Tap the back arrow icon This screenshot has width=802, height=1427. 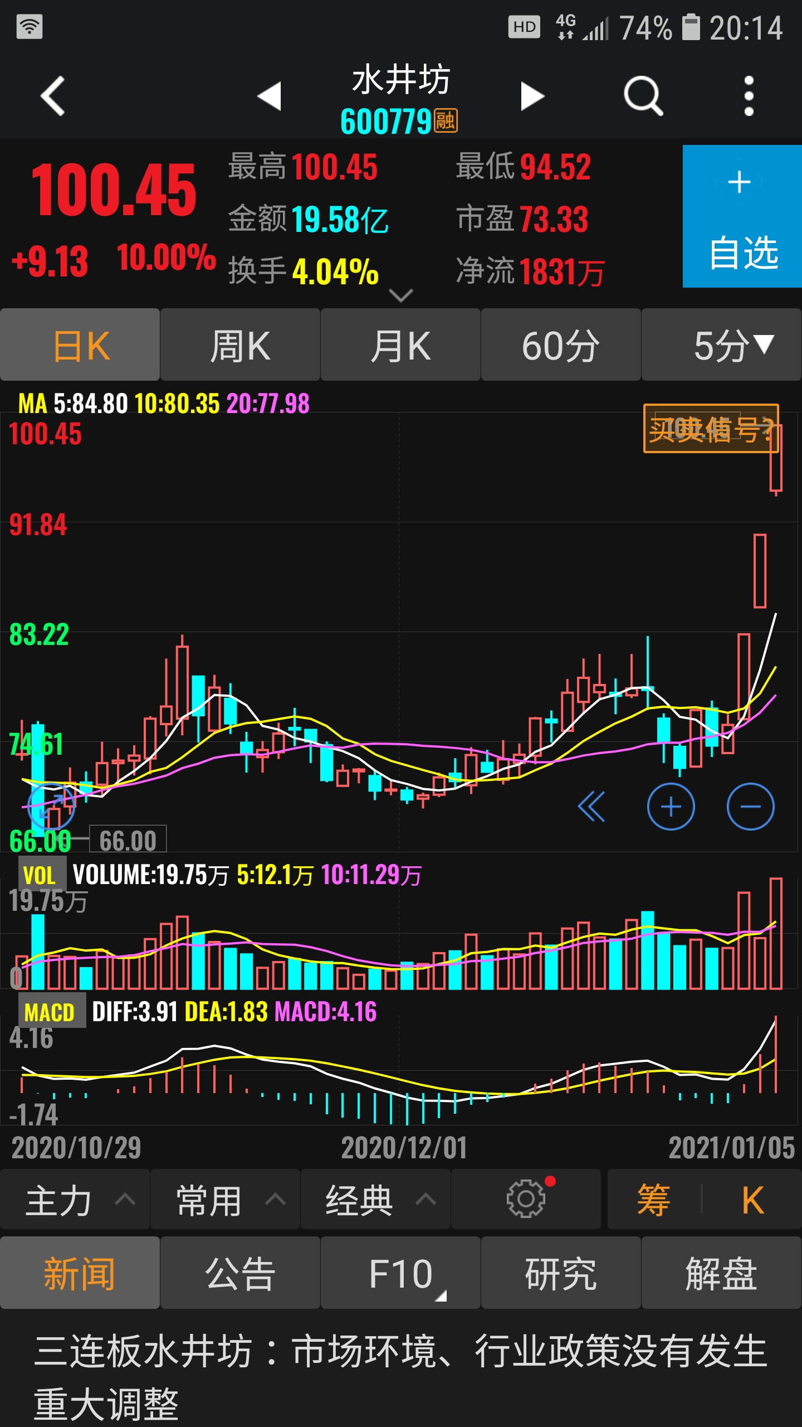[x=53, y=96]
